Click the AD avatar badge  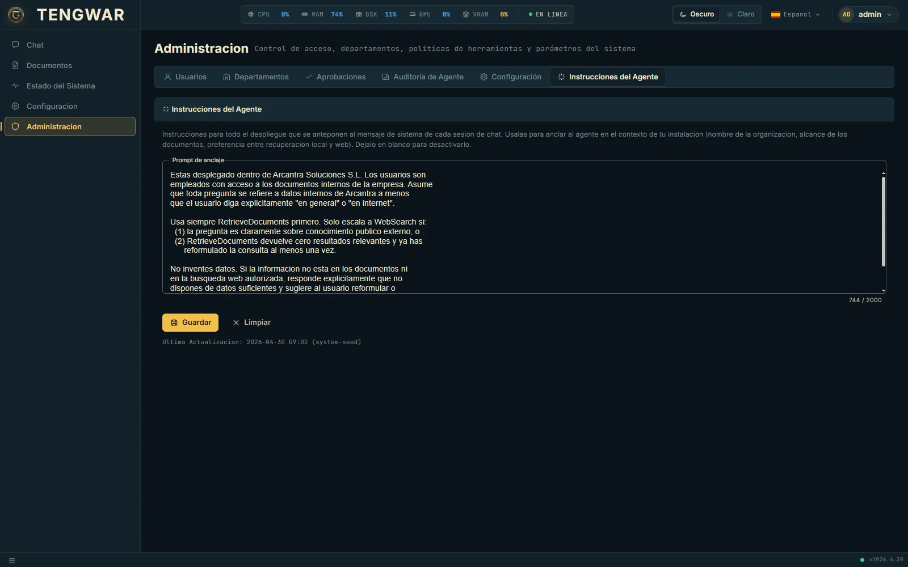[847, 14]
